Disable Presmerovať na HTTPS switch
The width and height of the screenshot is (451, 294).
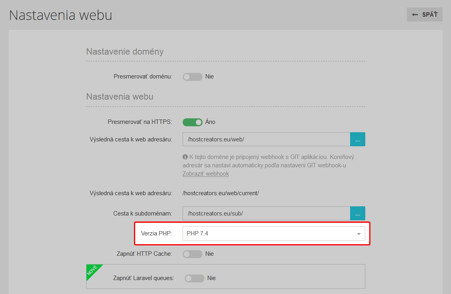[x=193, y=122]
